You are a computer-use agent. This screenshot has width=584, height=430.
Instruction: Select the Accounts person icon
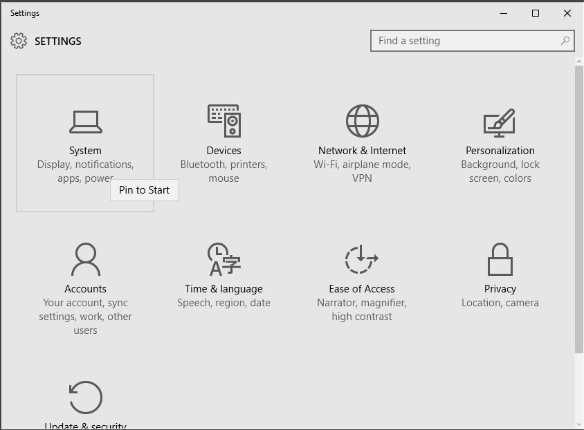coord(86,259)
